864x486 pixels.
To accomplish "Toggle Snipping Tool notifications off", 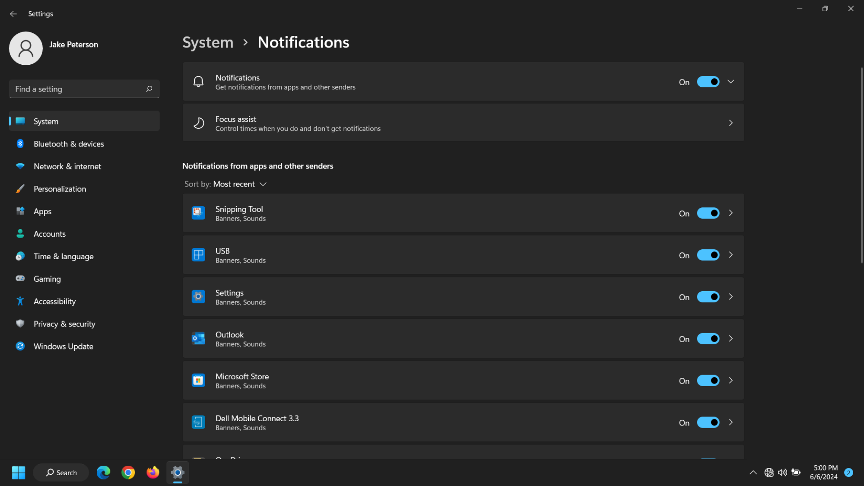I will pos(707,213).
